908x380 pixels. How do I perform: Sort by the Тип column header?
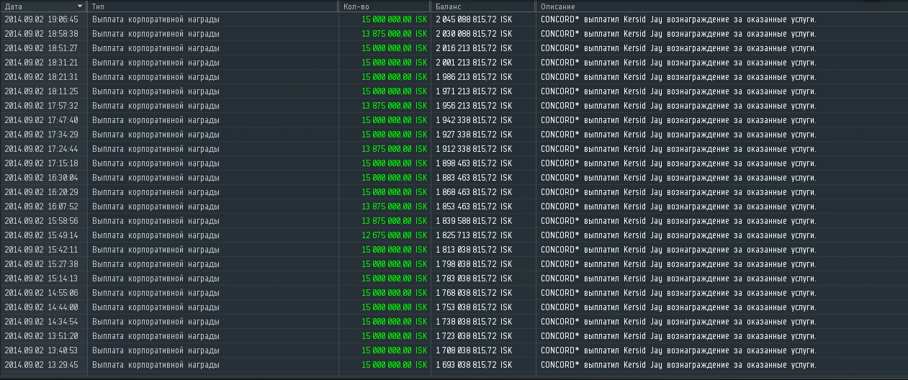pyautogui.click(x=213, y=6)
